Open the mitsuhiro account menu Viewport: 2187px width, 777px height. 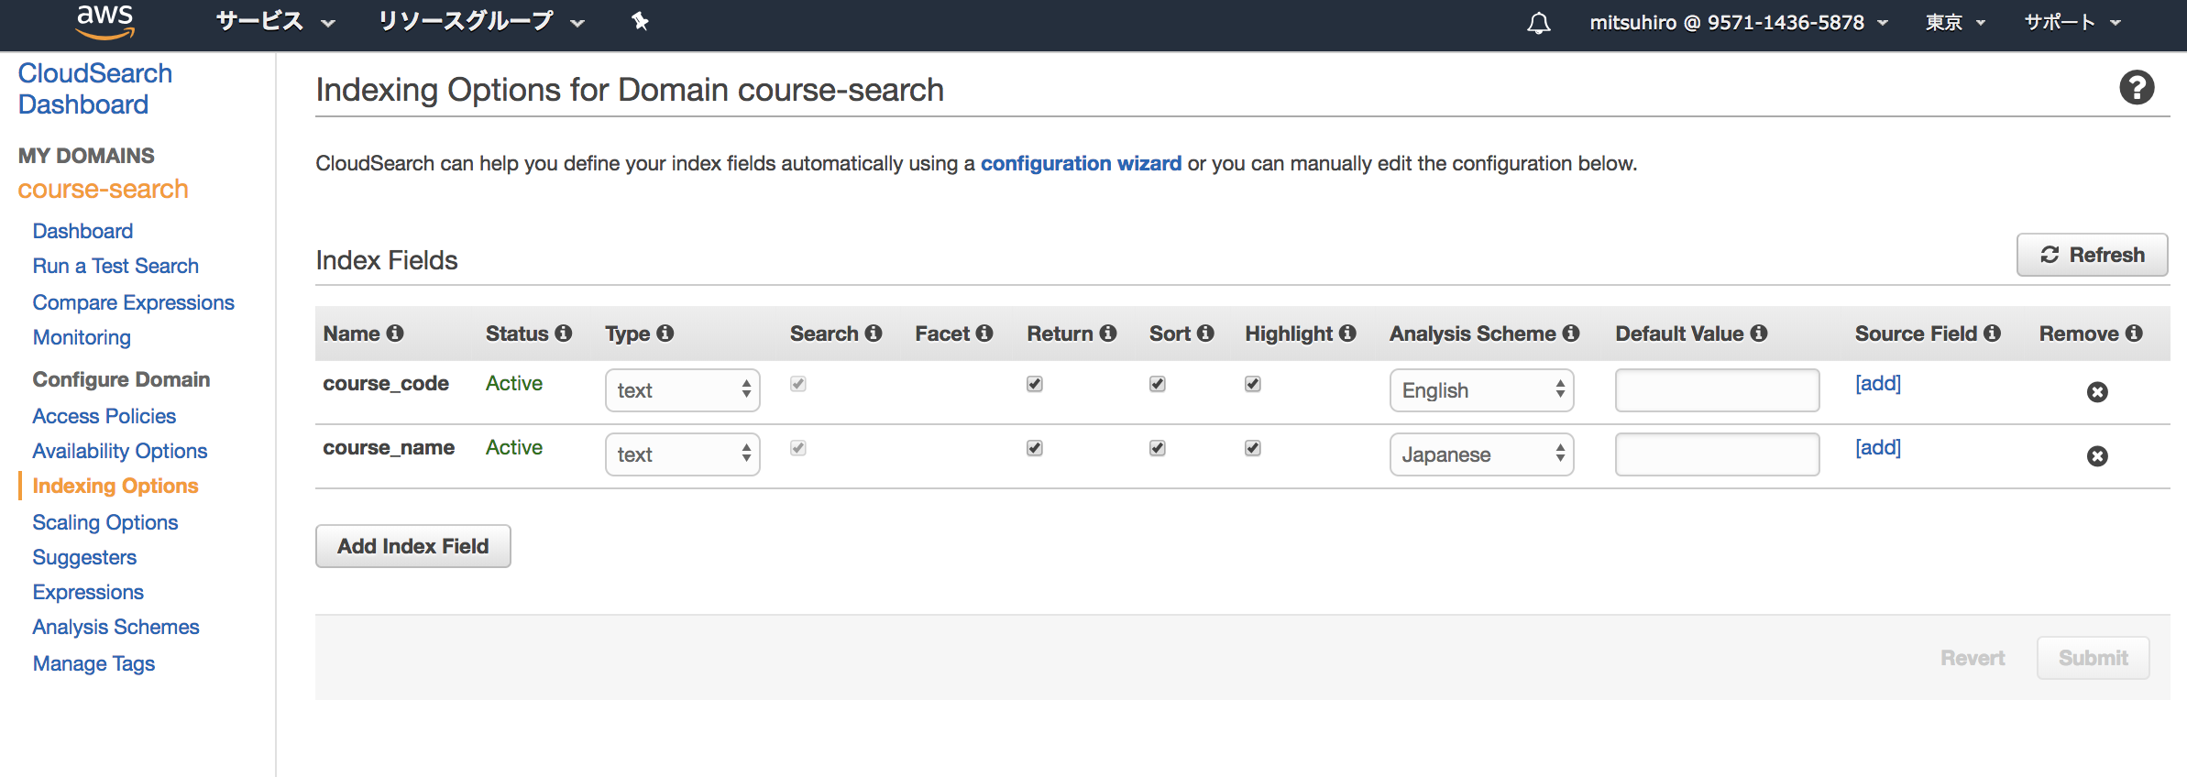(x=1739, y=23)
